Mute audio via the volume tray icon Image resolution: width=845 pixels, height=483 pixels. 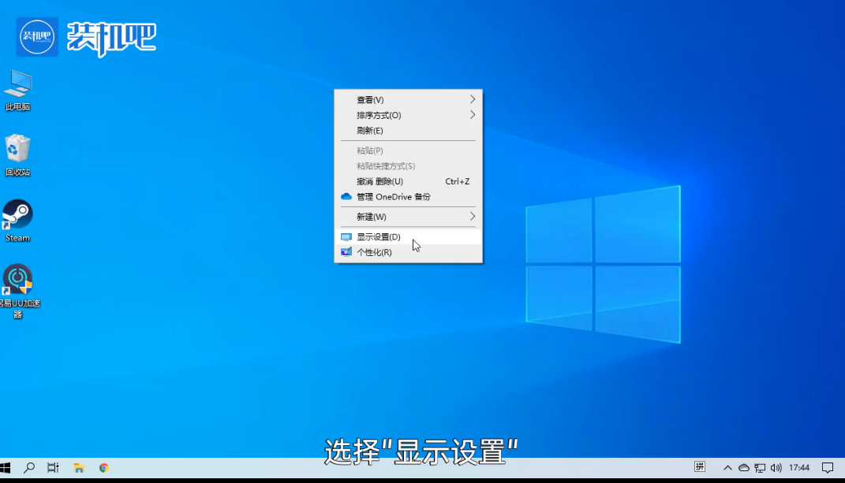[x=776, y=466]
